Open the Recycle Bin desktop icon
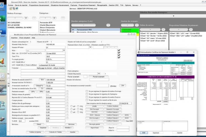 (2, 6)
